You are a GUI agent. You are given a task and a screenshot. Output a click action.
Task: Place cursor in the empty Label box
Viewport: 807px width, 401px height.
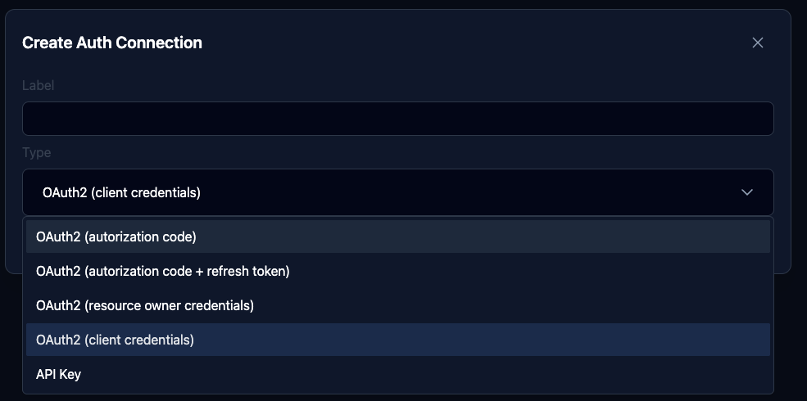[397, 119]
